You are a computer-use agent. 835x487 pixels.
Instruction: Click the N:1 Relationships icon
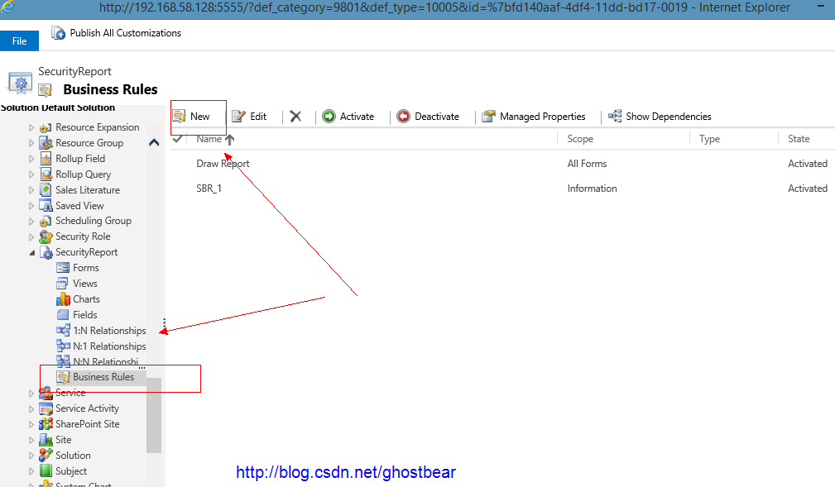click(63, 346)
